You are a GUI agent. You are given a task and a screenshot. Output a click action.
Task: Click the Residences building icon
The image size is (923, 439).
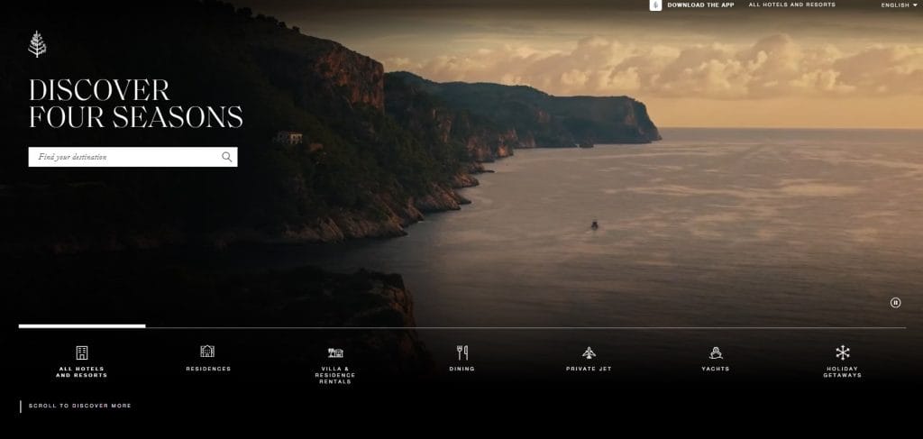click(x=207, y=352)
